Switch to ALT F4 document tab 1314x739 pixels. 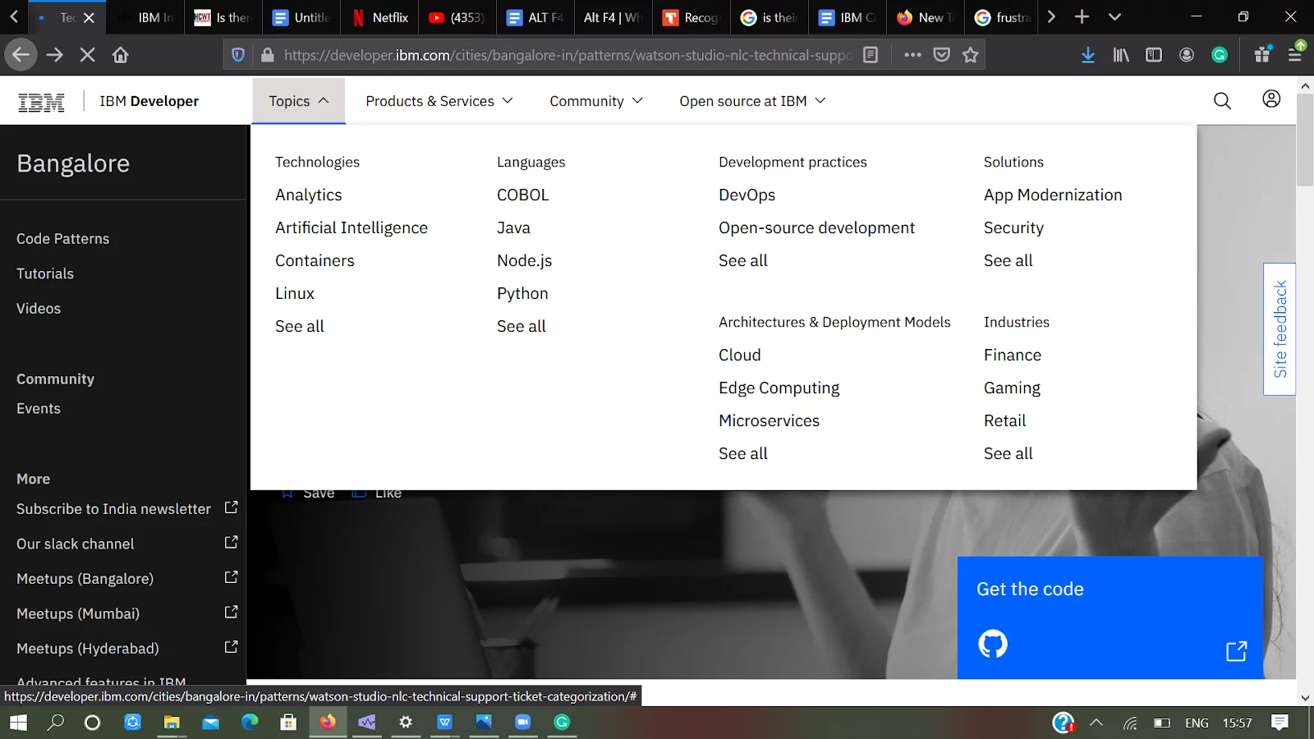point(535,17)
